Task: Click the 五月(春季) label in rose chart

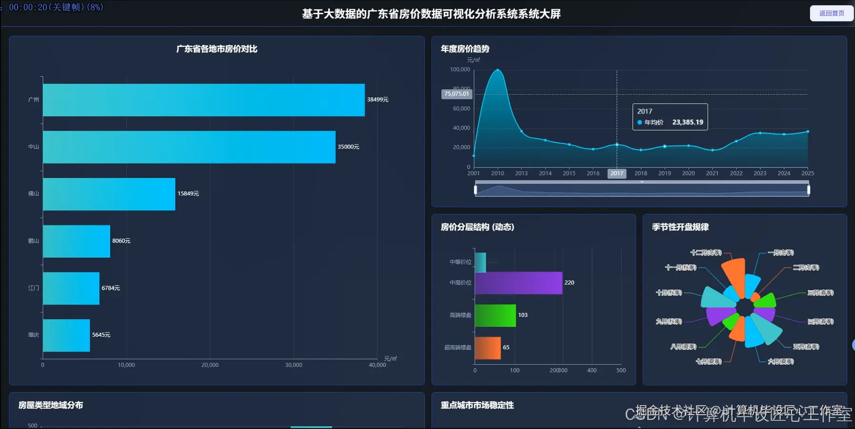Action: (806, 347)
